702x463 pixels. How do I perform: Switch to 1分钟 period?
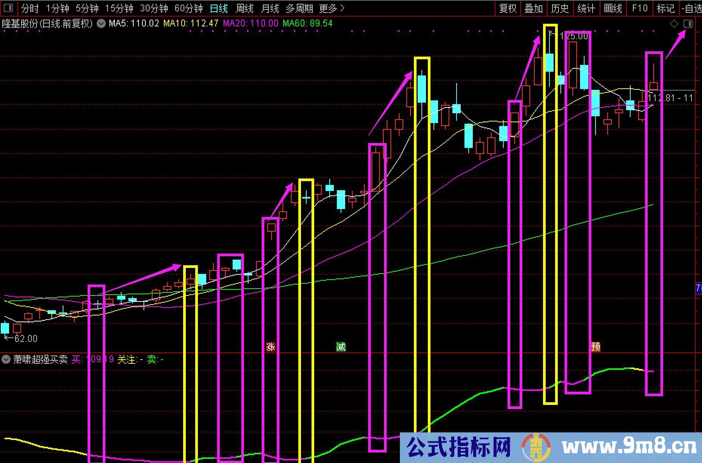coord(57,8)
